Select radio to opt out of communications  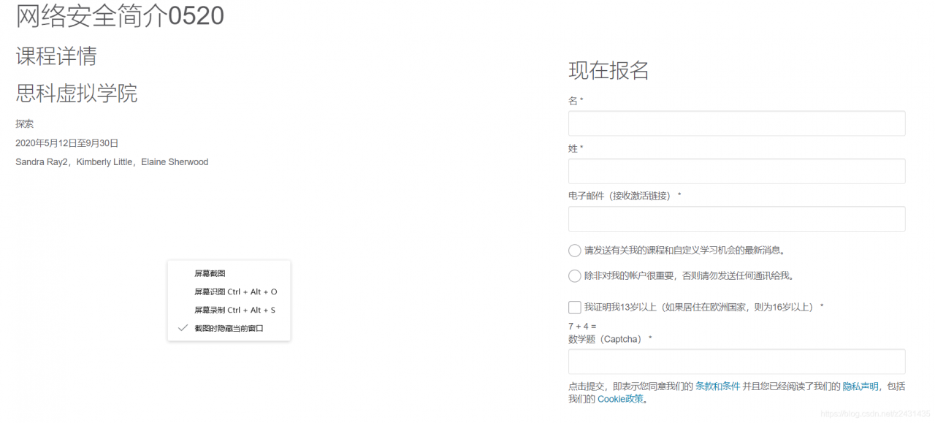(x=575, y=275)
